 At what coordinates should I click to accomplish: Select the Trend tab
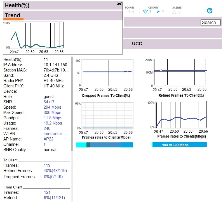13,15
